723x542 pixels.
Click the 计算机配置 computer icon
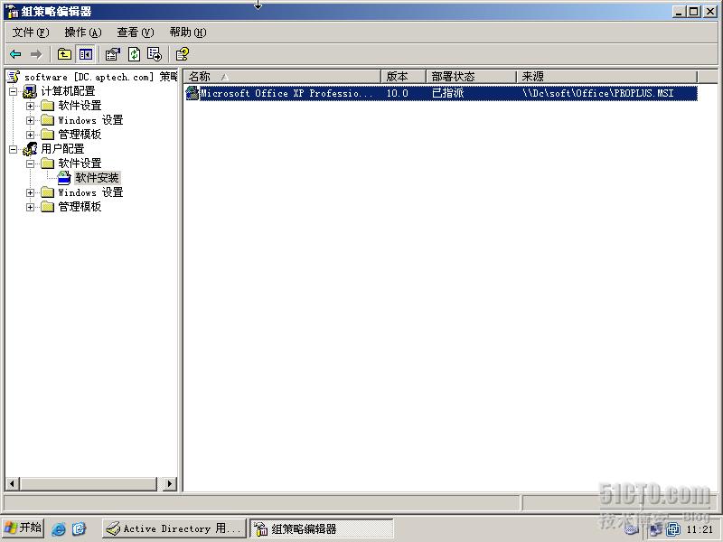(x=30, y=91)
